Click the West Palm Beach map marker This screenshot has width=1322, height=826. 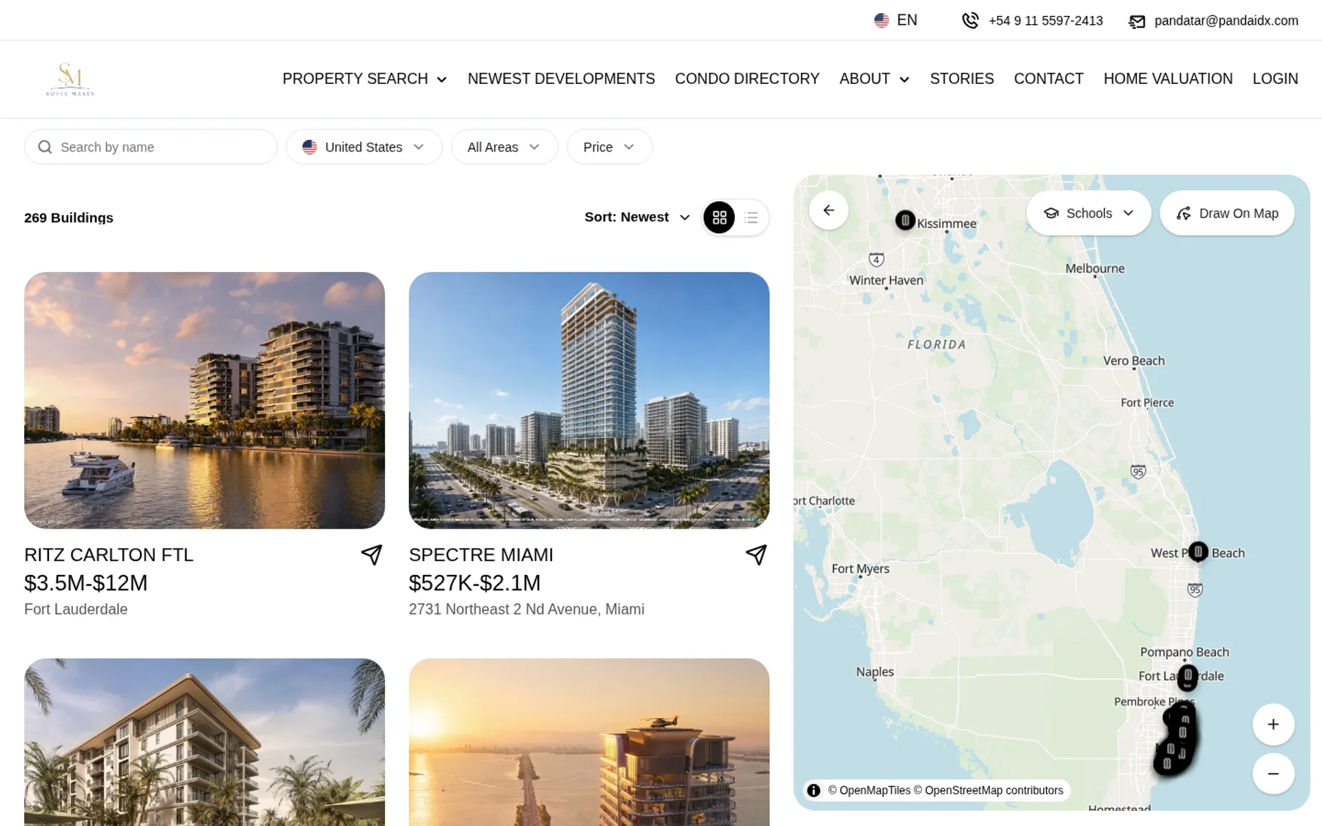click(x=1198, y=552)
